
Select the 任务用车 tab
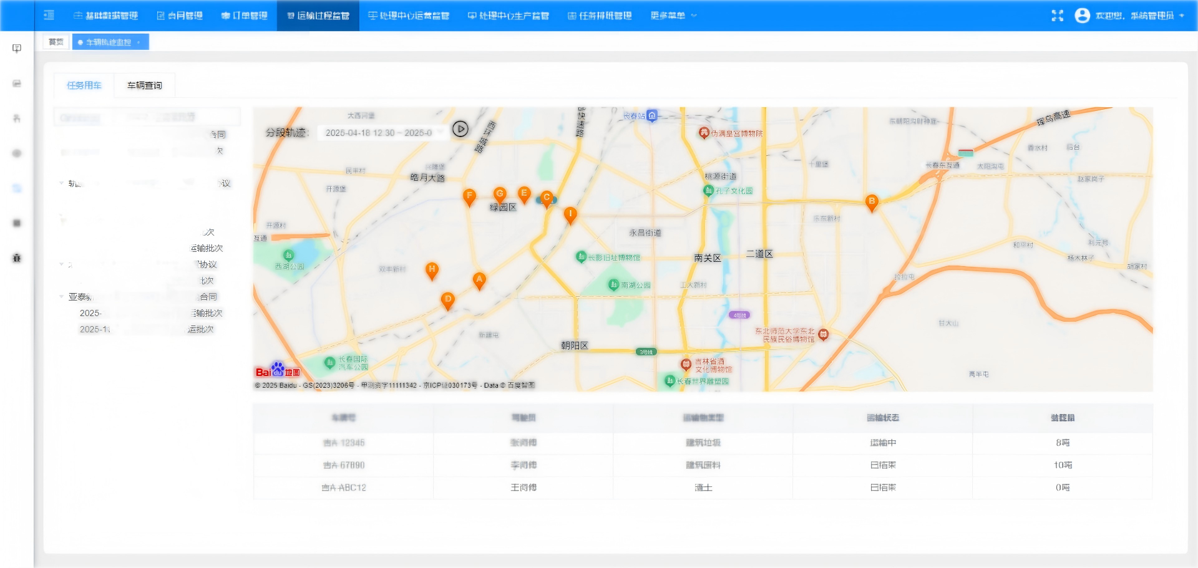[84, 85]
